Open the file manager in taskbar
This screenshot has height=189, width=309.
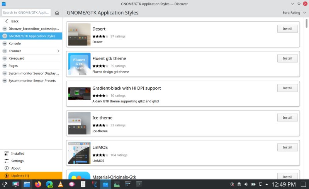point(27,184)
